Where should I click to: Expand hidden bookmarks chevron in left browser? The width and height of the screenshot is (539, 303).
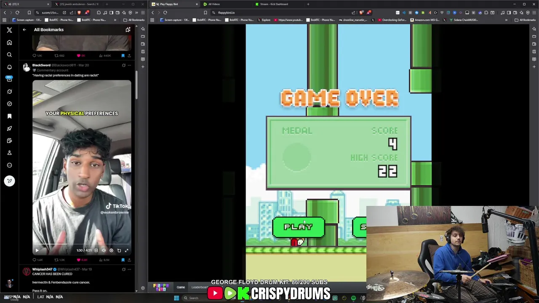(115, 20)
